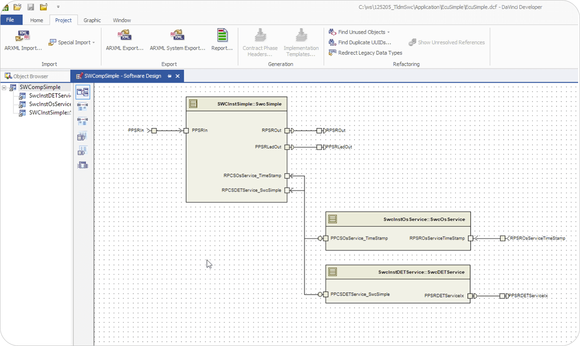Click the folder icon right of the save icon
Image resolution: width=580 pixels, height=346 pixels.
(43, 7)
